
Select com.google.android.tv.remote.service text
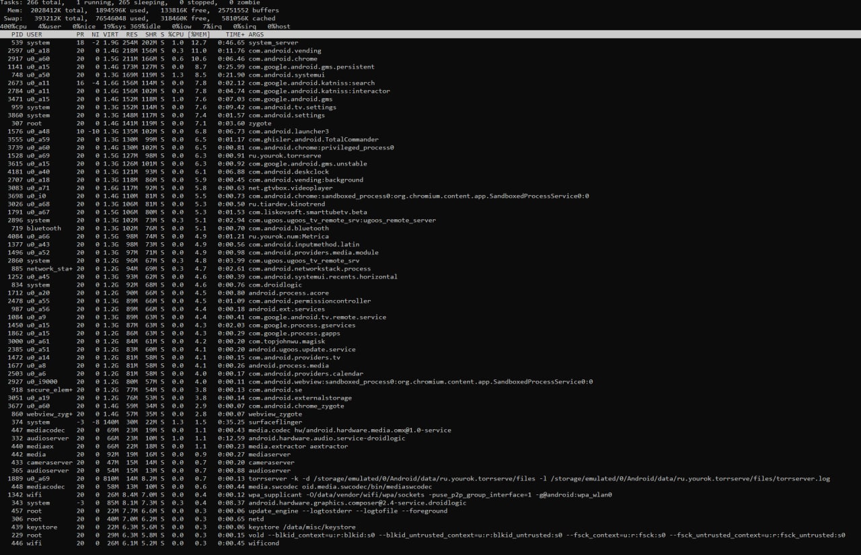[x=317, y=317]
